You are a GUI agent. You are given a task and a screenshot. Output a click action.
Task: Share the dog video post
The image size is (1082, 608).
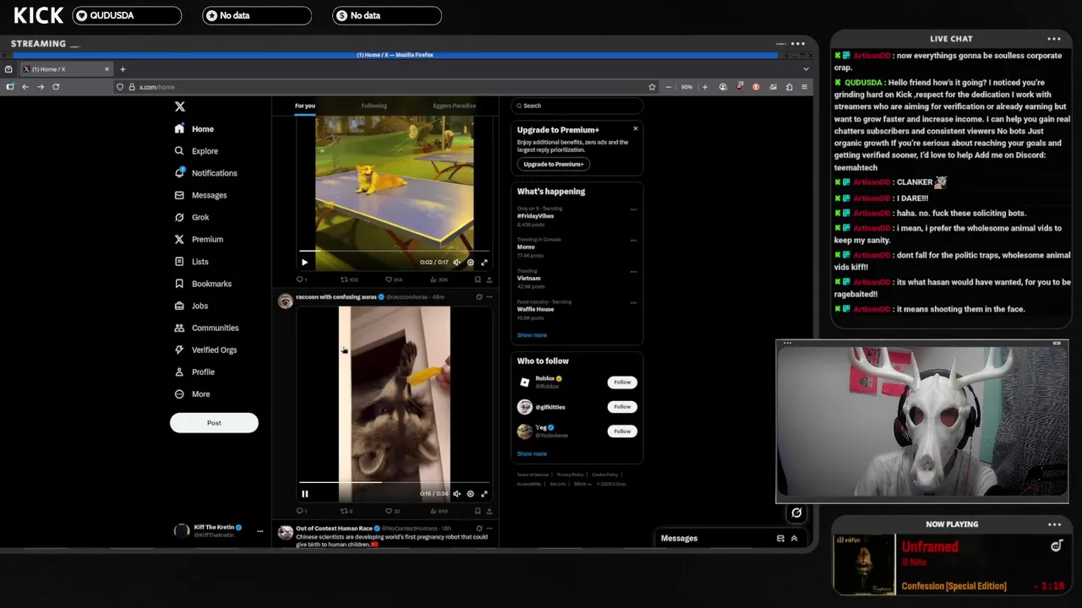click(x=489, y=280)
